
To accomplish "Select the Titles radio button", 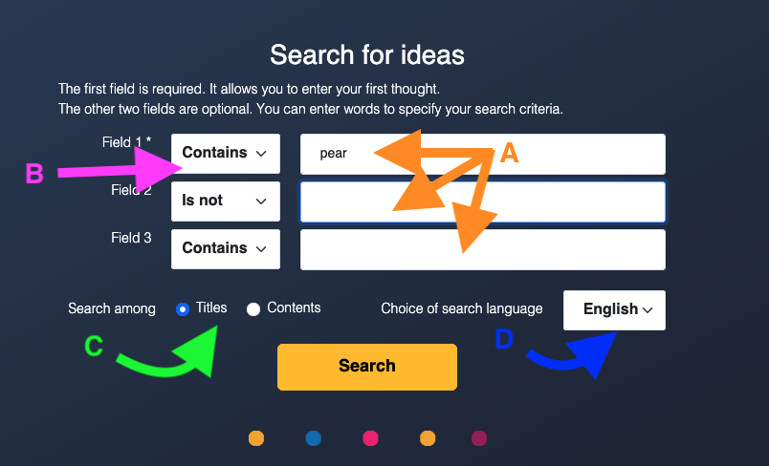I will (x=183, y=309).
